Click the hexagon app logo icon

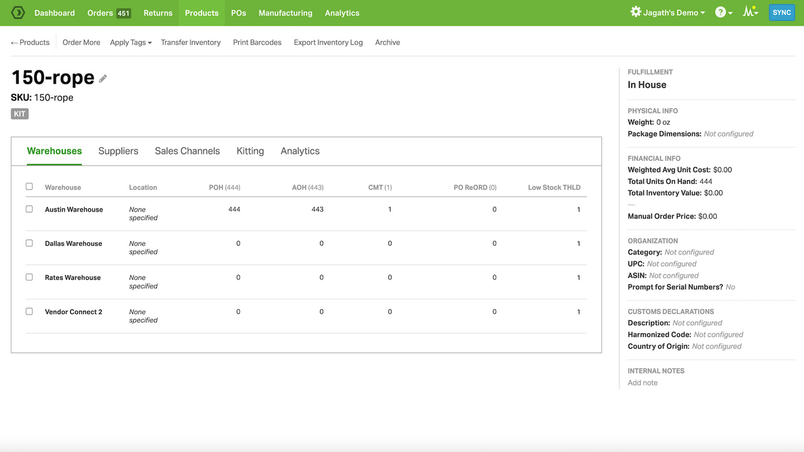(x=18, y=13)
